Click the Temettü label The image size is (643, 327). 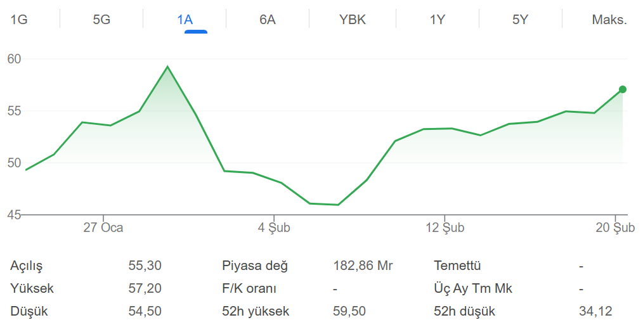[458, 266]
